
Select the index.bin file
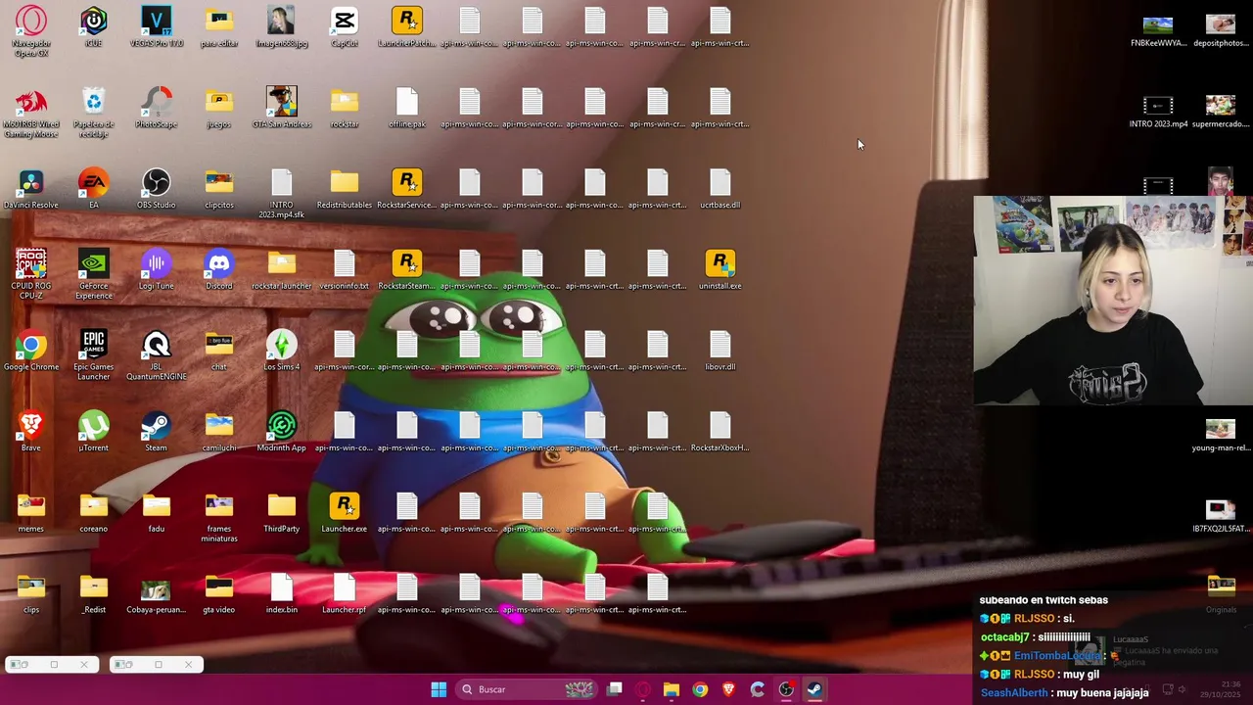(x=282, y=593)
